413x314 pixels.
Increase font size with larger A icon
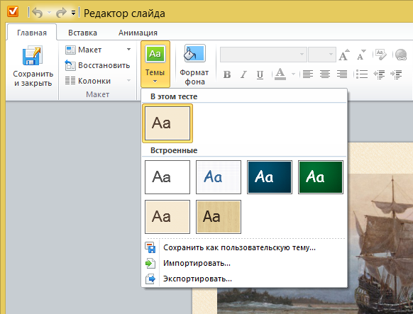[x=344, y=55]
